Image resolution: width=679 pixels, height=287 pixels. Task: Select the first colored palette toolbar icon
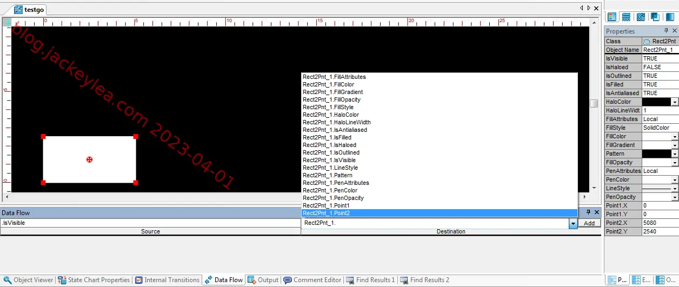[611, 17]
